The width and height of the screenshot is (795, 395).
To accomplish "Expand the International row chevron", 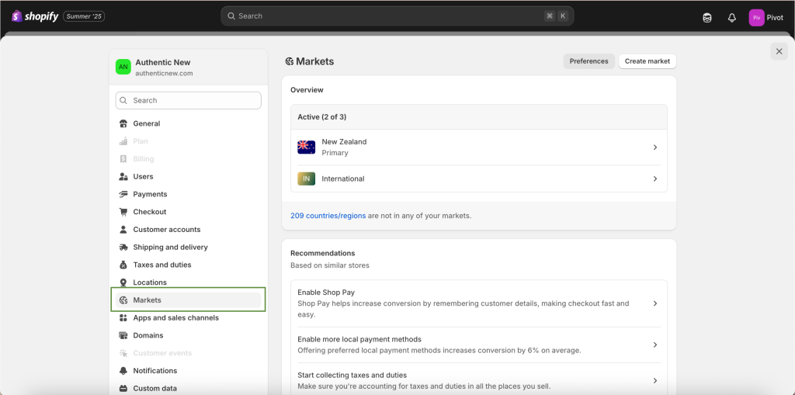I will pyautogui.click(x=655, y=179).
